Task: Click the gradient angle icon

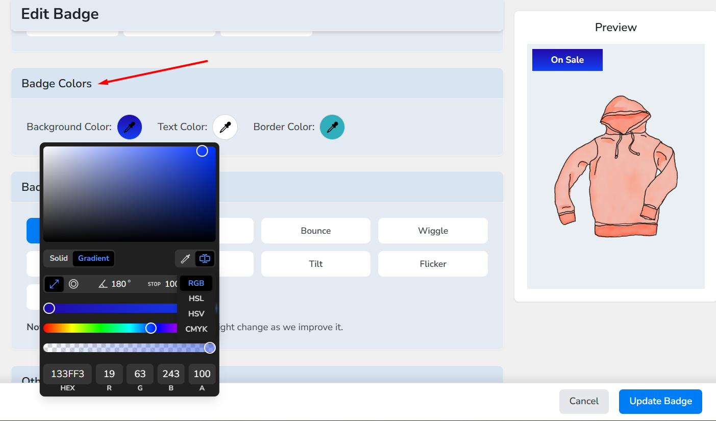Action: (x=103, y=284)
